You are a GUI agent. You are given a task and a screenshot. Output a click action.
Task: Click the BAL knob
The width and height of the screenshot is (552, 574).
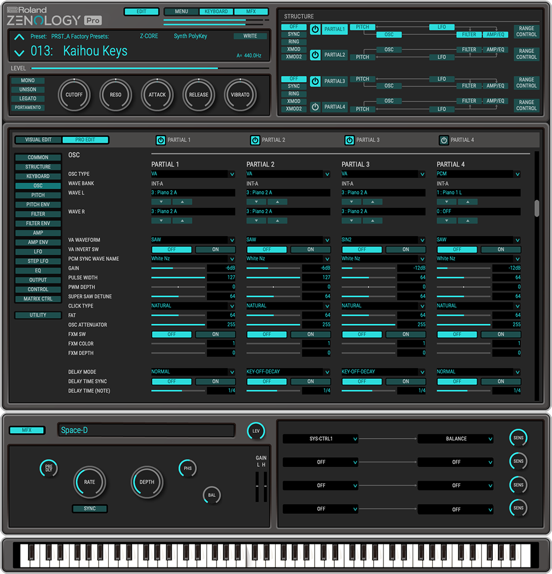tap(212, 495)
